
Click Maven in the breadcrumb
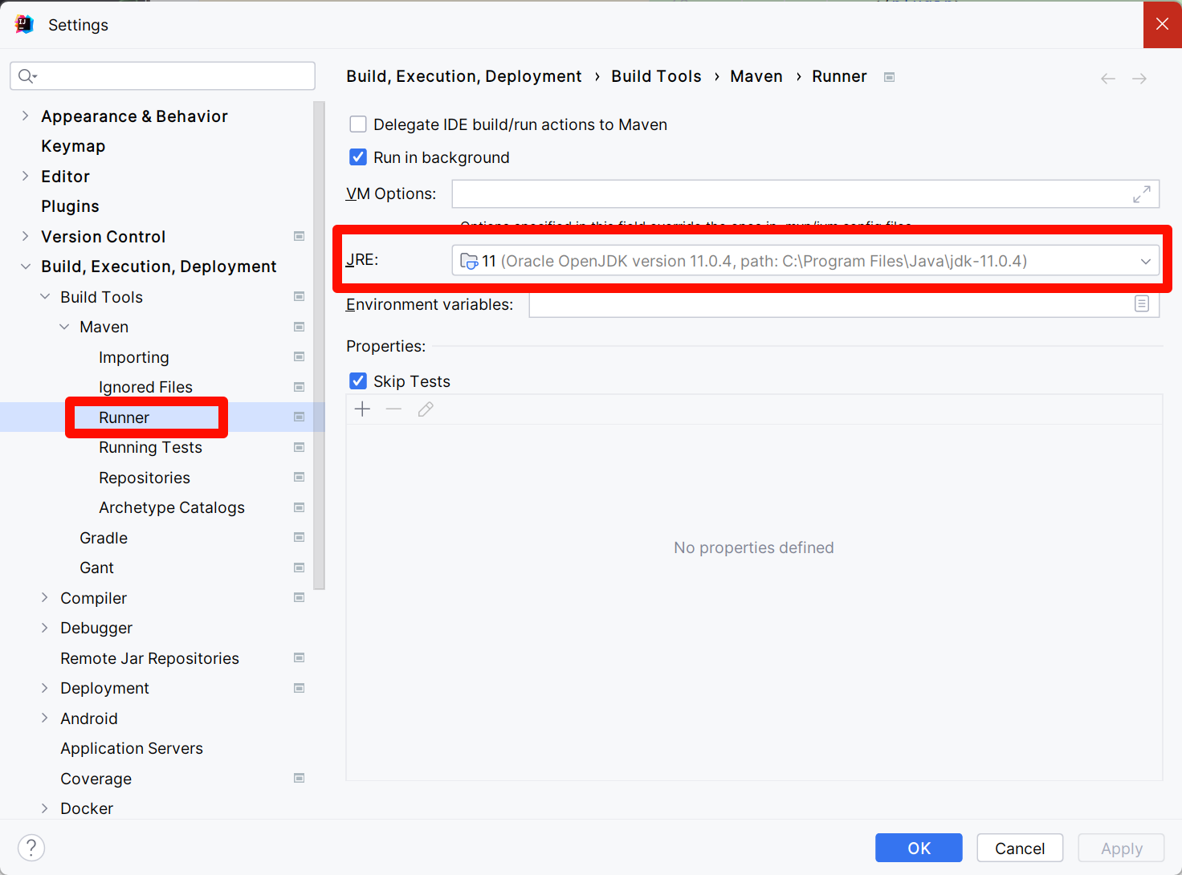coord(756,76)
